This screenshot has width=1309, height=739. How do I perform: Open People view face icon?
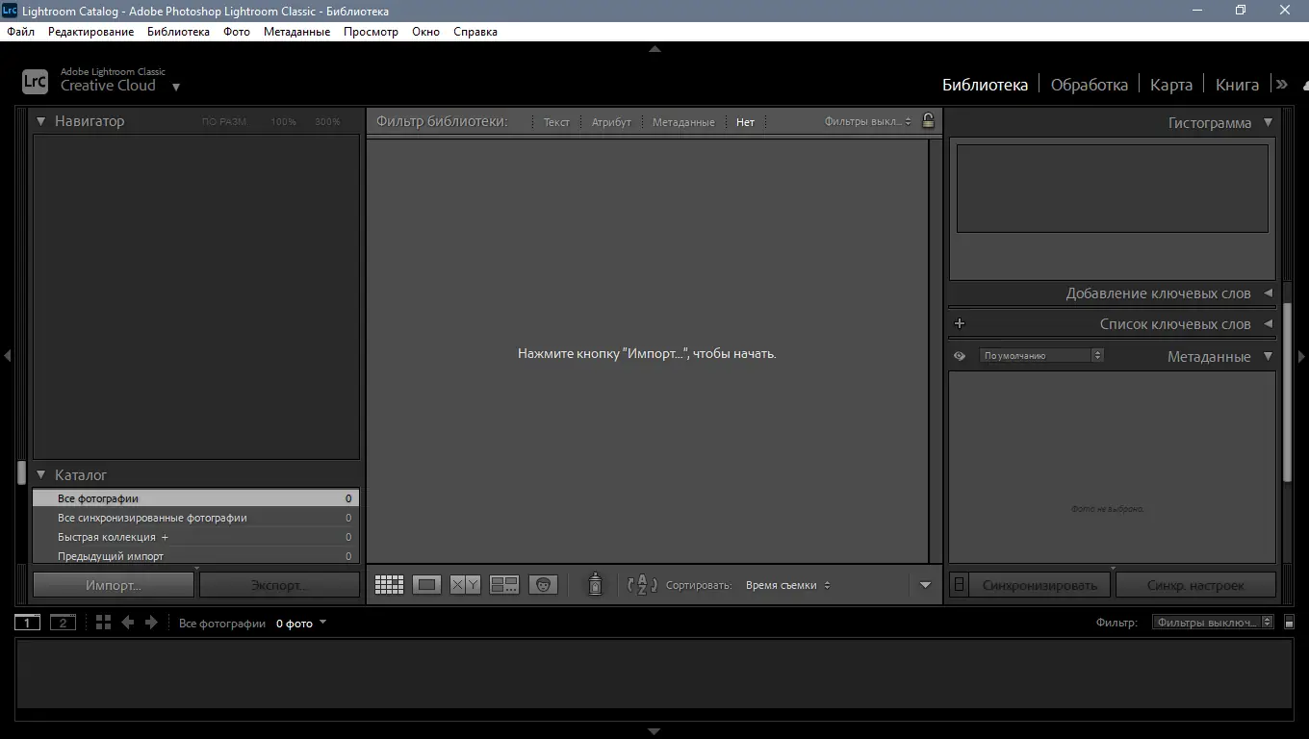click(x=543, y=585)
